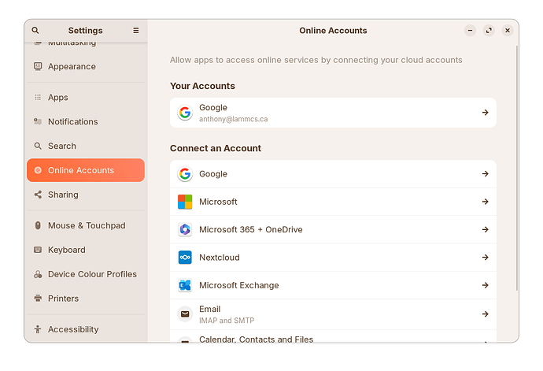Image resolution: width=543 pixels, height=371 pixels.
Task: Open the hamburger menu in Settings sidebar
Action: (135, 31)
